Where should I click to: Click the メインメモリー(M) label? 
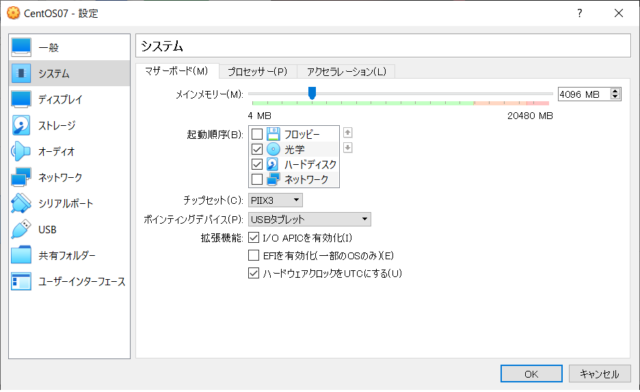click(x=209, y=94)
